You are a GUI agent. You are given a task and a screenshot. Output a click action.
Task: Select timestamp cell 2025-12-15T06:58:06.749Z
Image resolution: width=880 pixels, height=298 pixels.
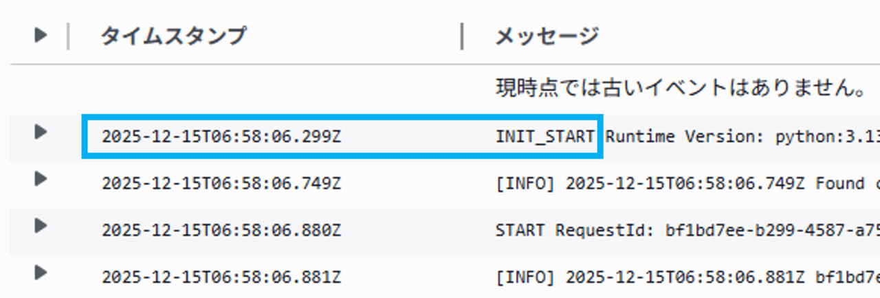click(221, 184)
